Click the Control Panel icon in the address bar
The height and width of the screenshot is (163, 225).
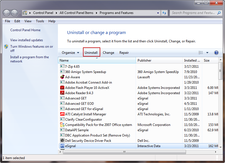click(25, 13)
